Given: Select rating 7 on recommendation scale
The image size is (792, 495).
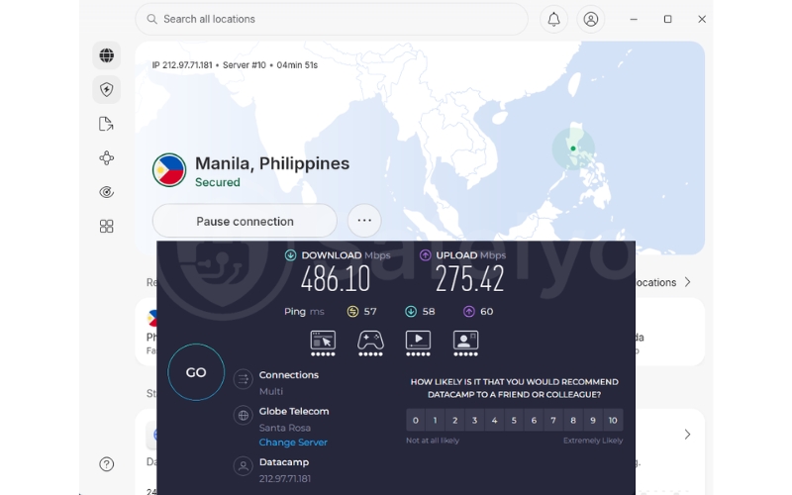Looking at the screenshot, I should coord(553,420).
